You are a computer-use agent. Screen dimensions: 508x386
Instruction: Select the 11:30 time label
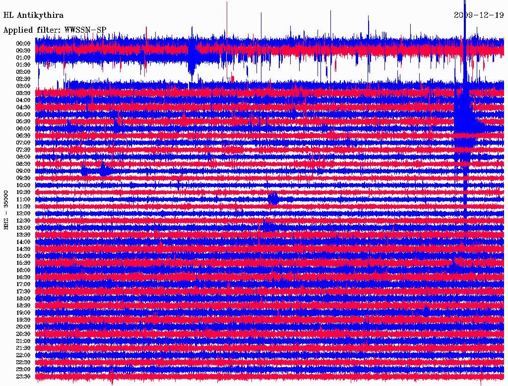tap(23, 206)
